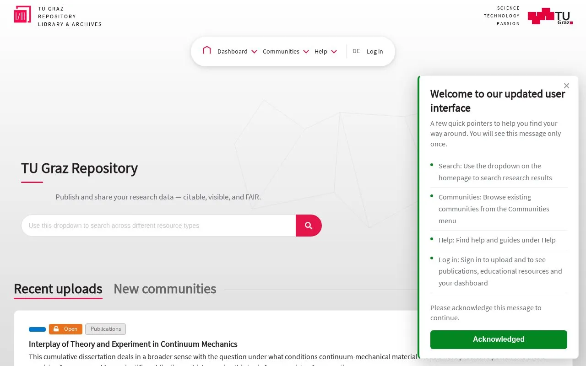Focus the repository search input field
The height and width of the screenshot is (366, 586).
pos(158,226)
